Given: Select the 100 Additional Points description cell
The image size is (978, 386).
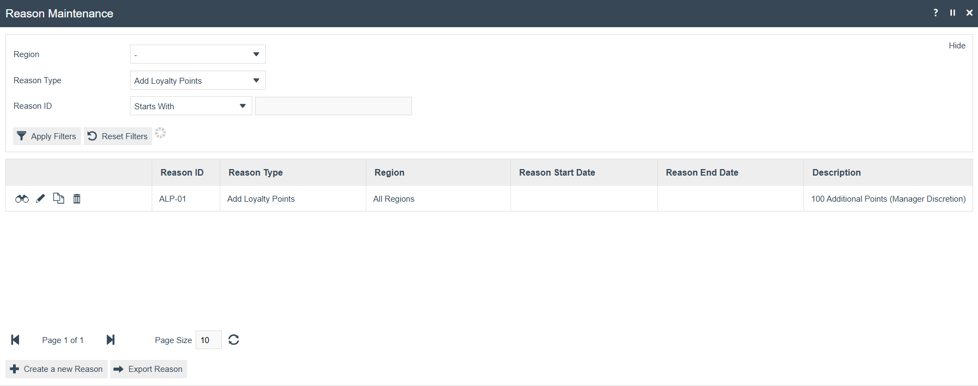Looking at the screenshot, I should coord(888,199).
